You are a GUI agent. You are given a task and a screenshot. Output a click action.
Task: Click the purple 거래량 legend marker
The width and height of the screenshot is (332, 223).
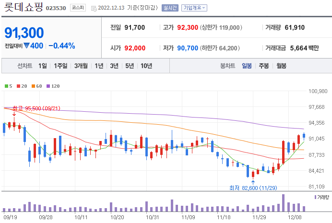315,197
